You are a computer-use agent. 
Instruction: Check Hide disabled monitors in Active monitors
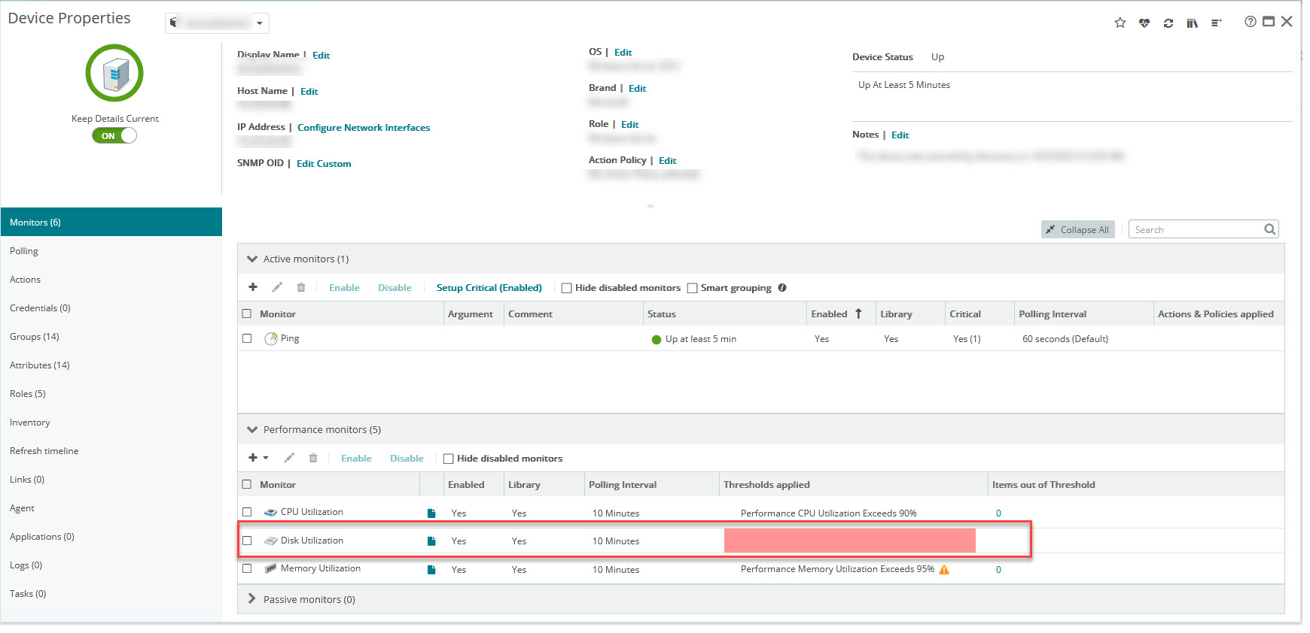pyautogui.click(x=566, y=288)
